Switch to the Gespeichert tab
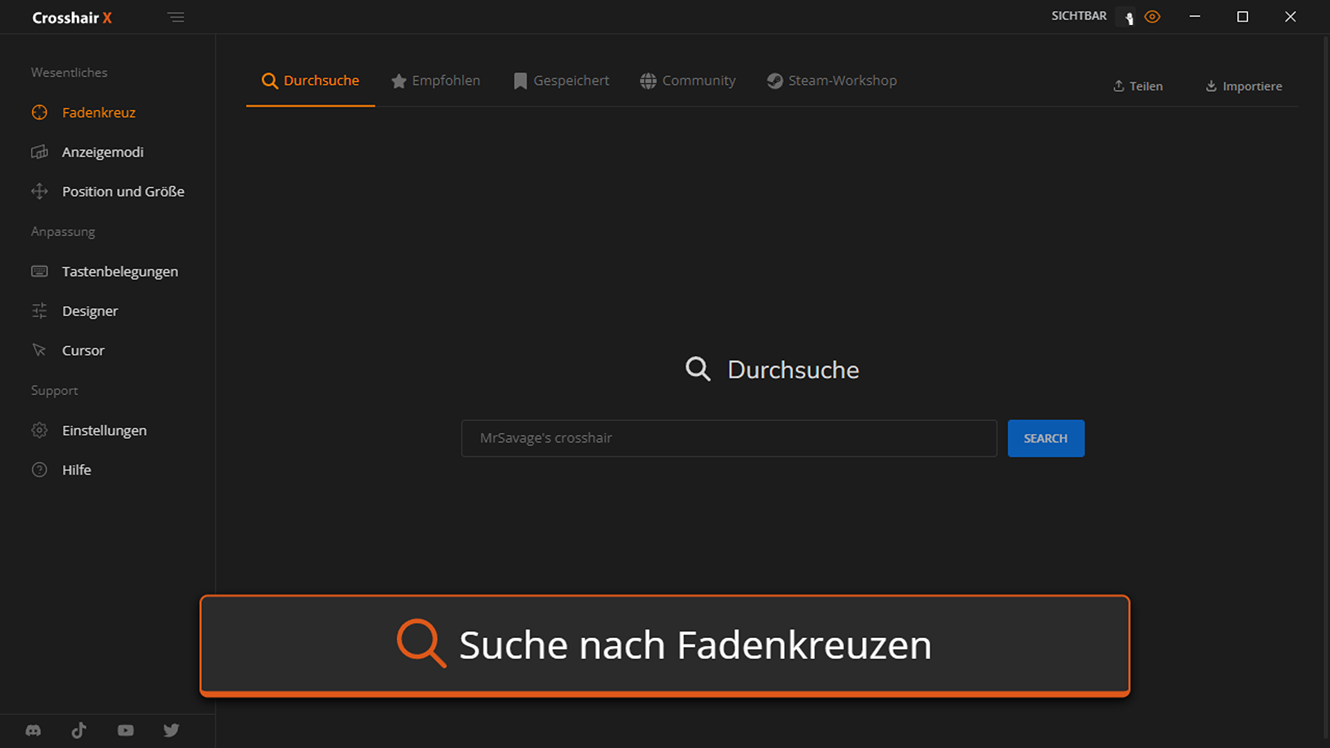1330x748 pixels. [x=561, y=80]
